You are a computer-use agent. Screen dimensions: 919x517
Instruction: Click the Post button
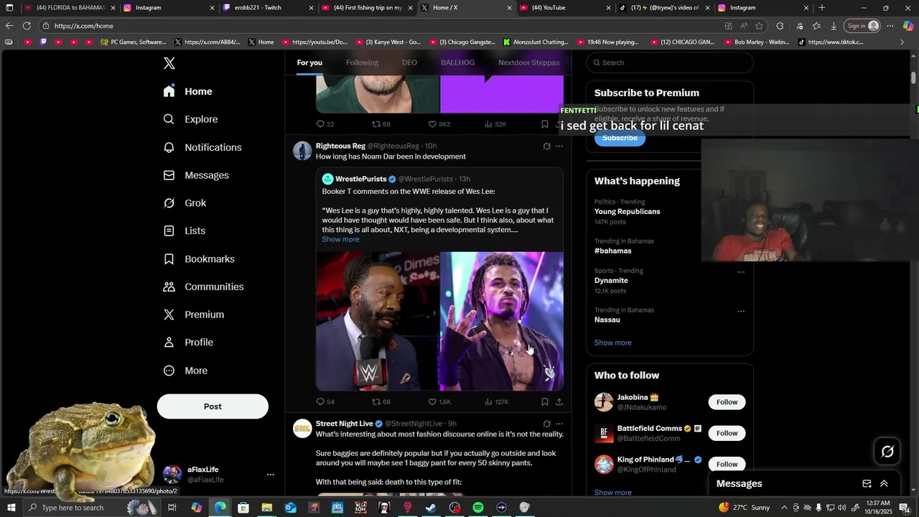click(x=213, y=406)
